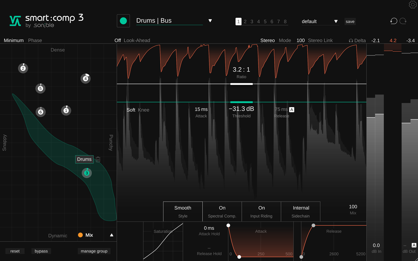
Task: Open the default preset dropdown
Action: tap(336, 21)
